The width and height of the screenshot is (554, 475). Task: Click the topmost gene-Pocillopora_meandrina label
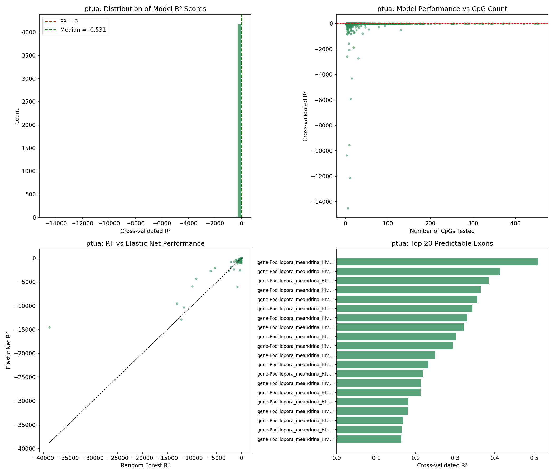295,262
